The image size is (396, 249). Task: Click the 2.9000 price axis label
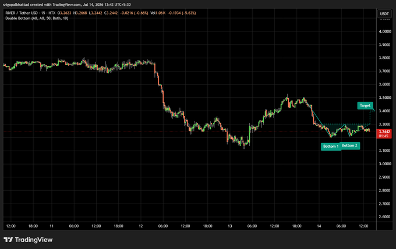coord(385,177)
